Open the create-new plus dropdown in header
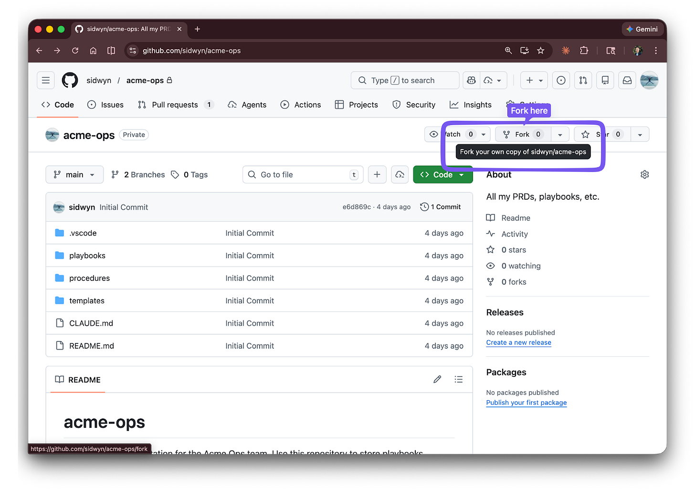 (x=534, y=80)
